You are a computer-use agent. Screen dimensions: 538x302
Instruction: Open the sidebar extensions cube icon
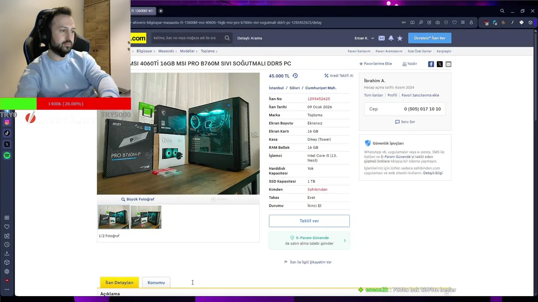[7, 263]
